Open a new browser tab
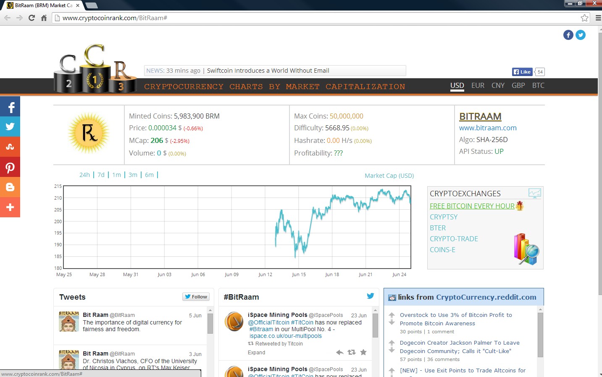 tap(91, 5)
